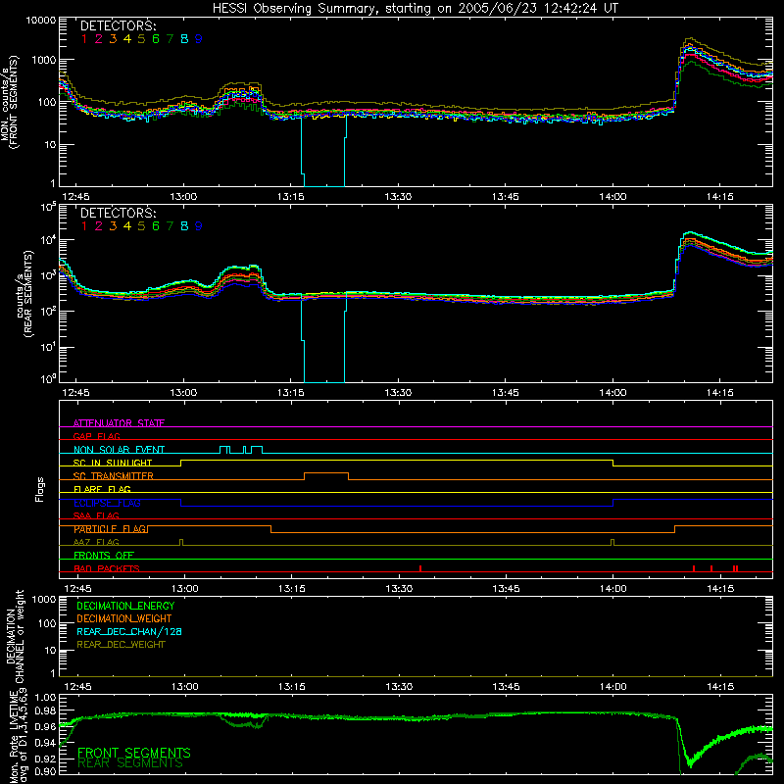Select detector 6 in front segments legend
The image size is (784, 784).
click(x=156, y=39)
